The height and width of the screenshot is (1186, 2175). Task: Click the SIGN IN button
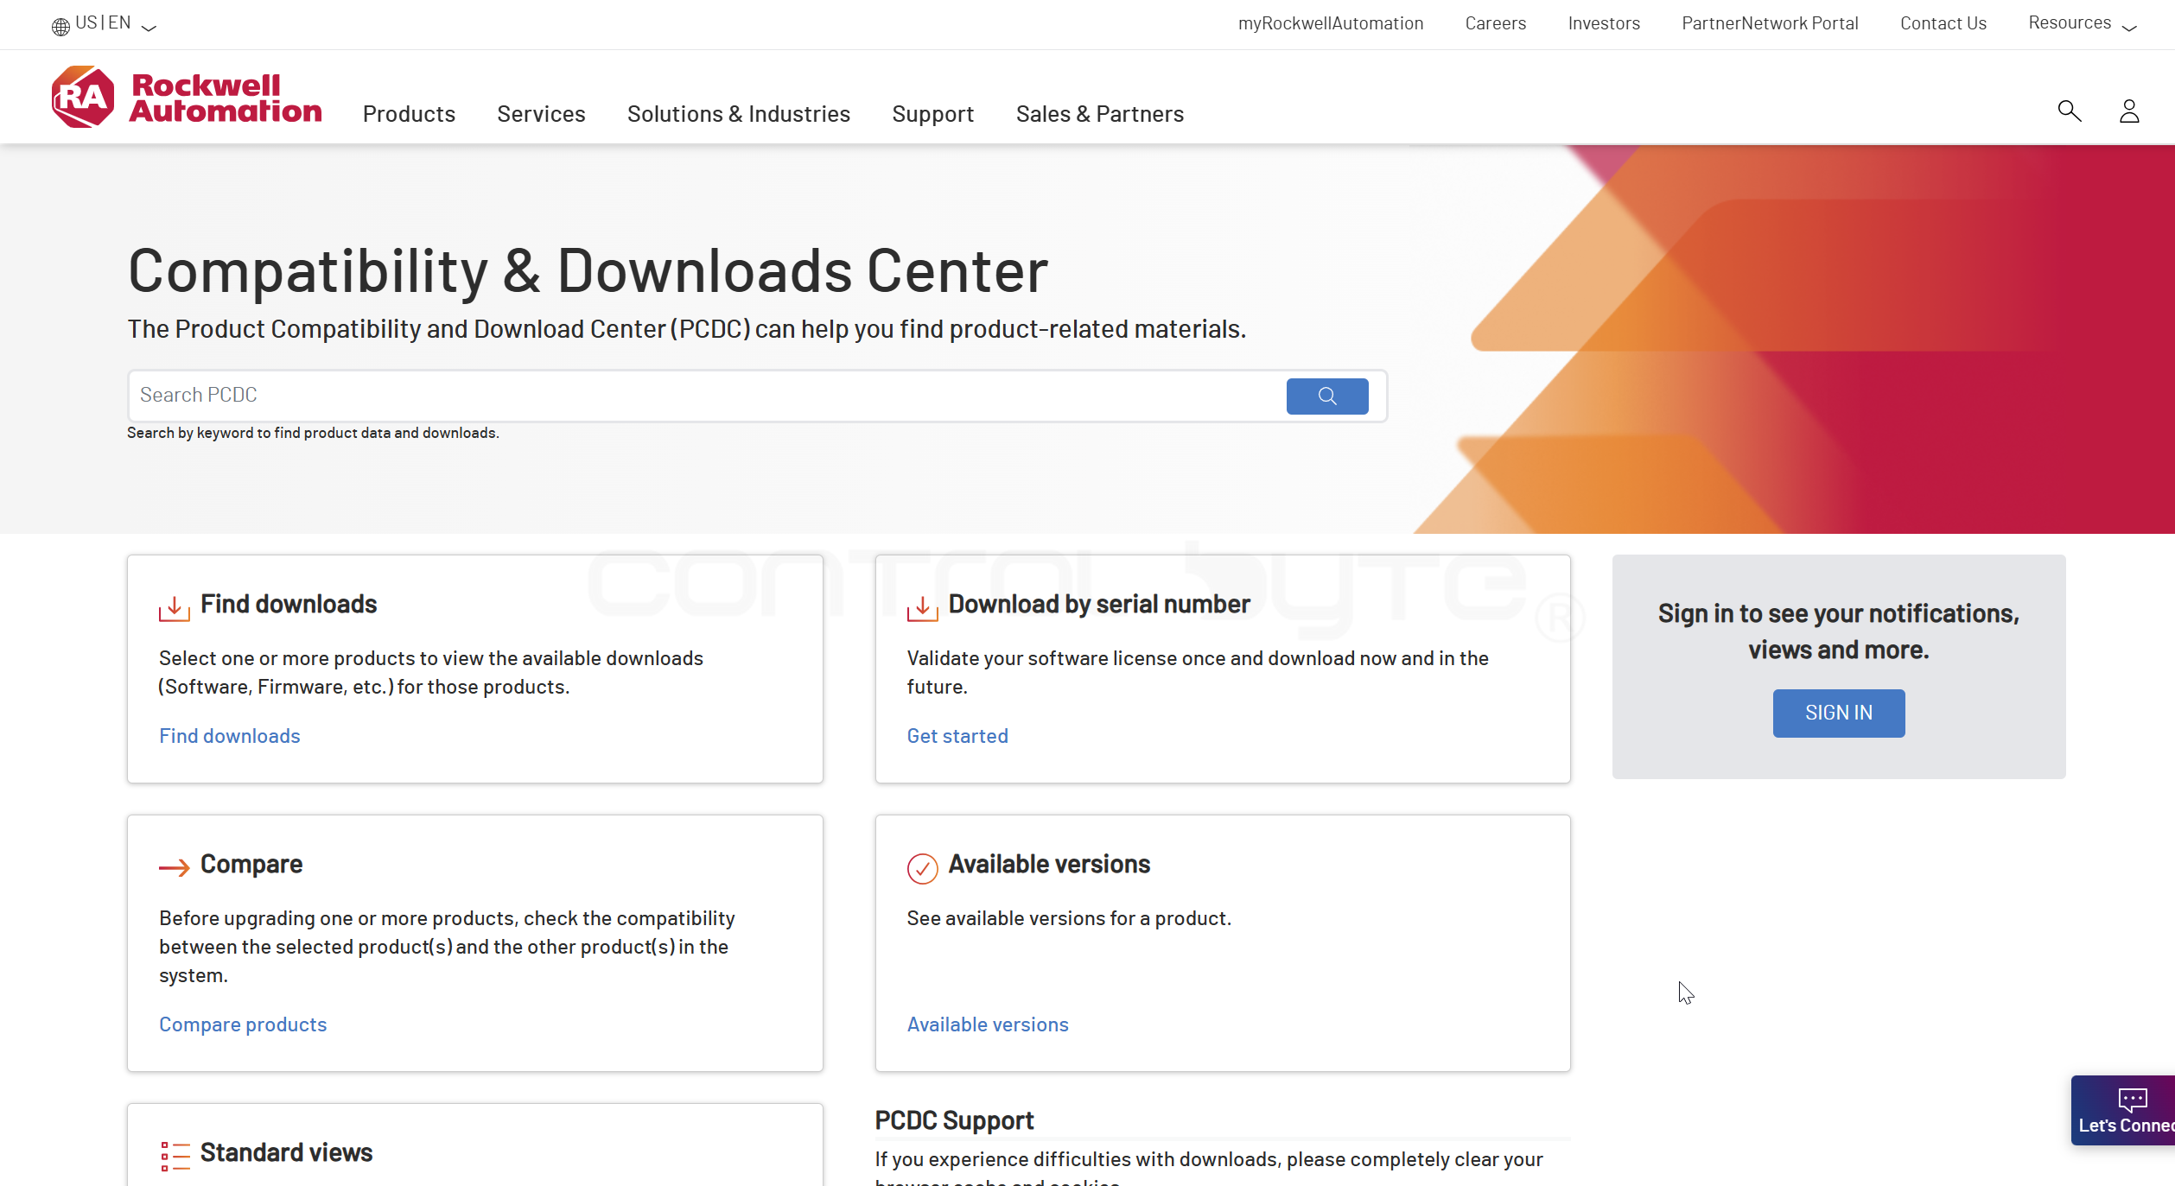point(1839,713)
